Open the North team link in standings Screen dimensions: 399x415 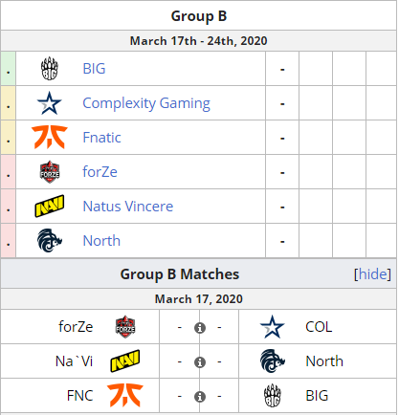[x=101, y=241]
